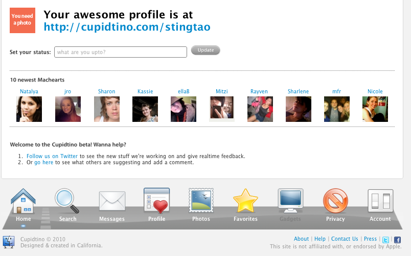Click the '10 newest Machearts' heading
The height and width of the screenshot is (256, 411).
click(x=37, y=80)
